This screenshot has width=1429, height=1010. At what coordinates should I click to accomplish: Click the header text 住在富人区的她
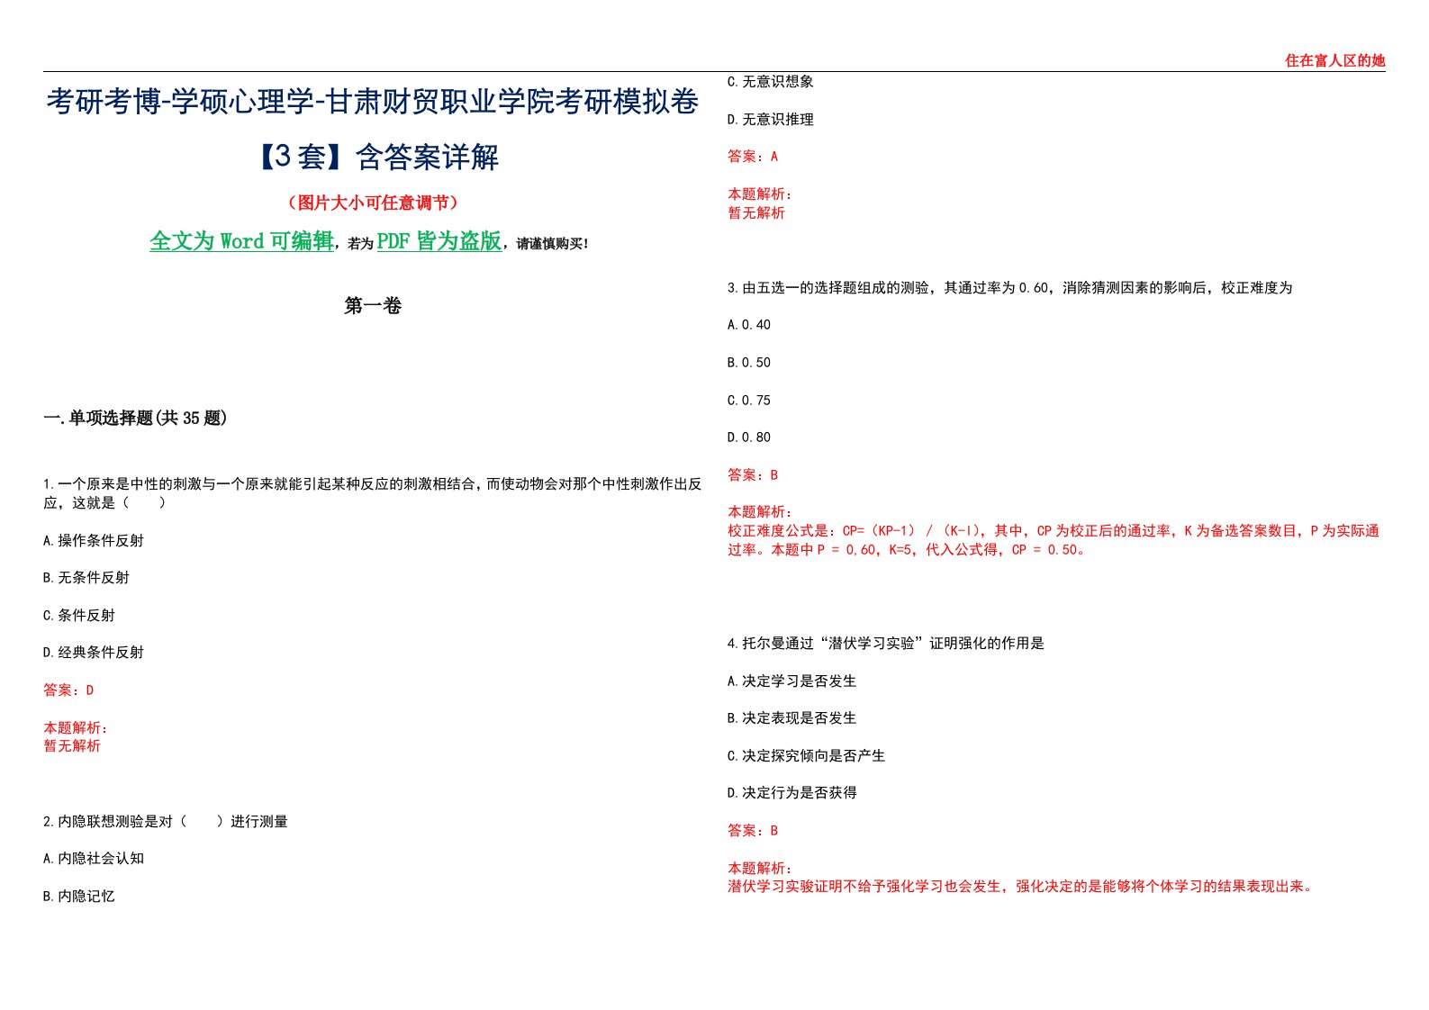tap(1334, 60)
